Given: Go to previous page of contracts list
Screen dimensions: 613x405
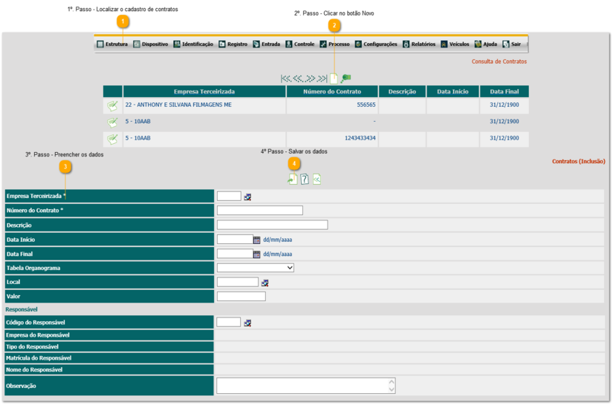Looking at the screenshot, I should coord(297,79).
